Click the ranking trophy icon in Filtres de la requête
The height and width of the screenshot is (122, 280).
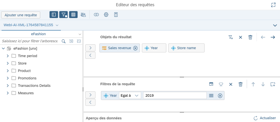click(221, 84)
